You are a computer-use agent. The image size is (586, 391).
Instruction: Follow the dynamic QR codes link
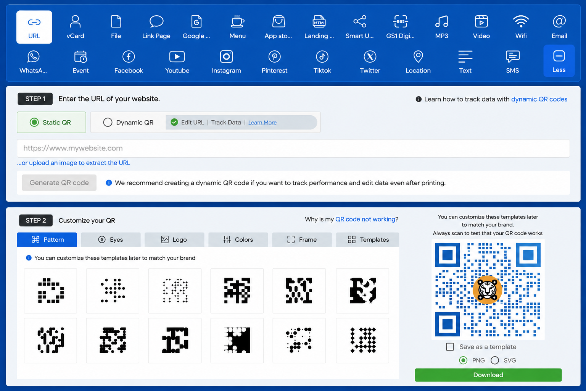click(539, 99)
